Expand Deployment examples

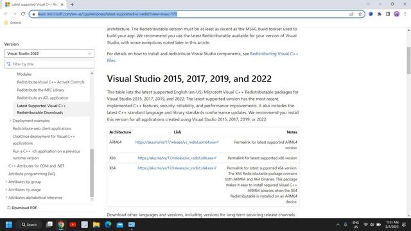31,121
